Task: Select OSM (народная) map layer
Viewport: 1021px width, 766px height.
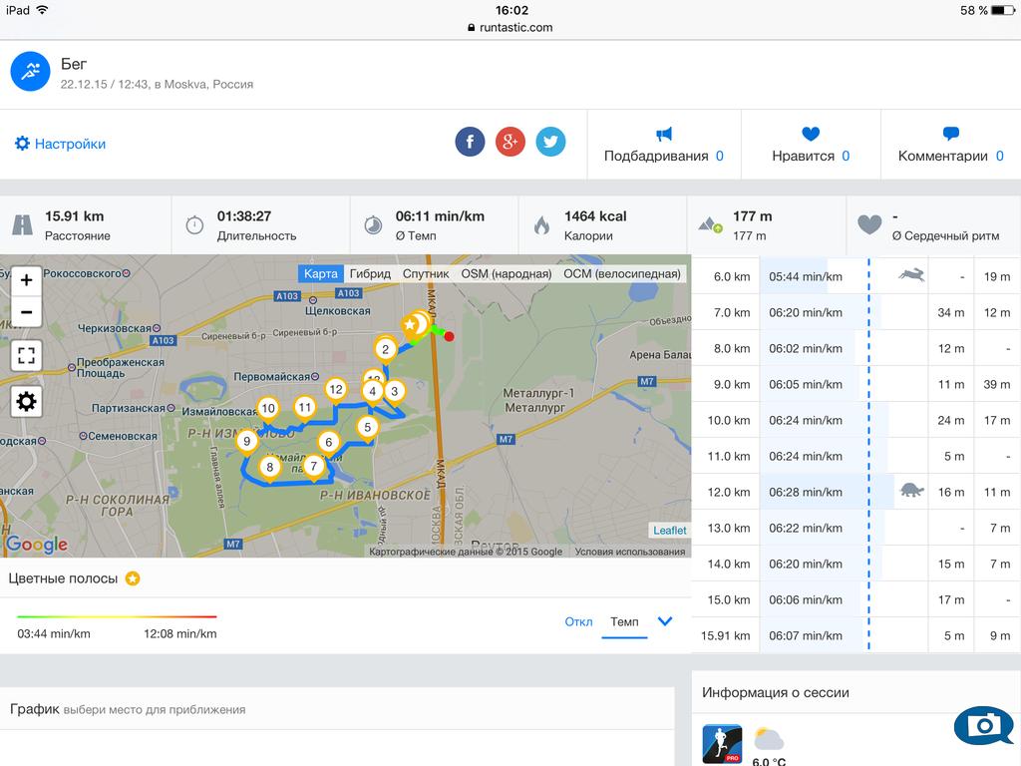Action: point(506,273)
